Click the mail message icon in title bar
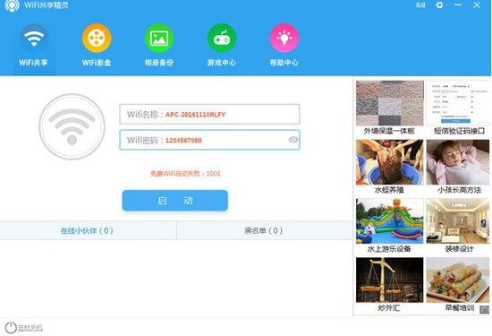Screen dimensions: 492x336 pos(420,5)
